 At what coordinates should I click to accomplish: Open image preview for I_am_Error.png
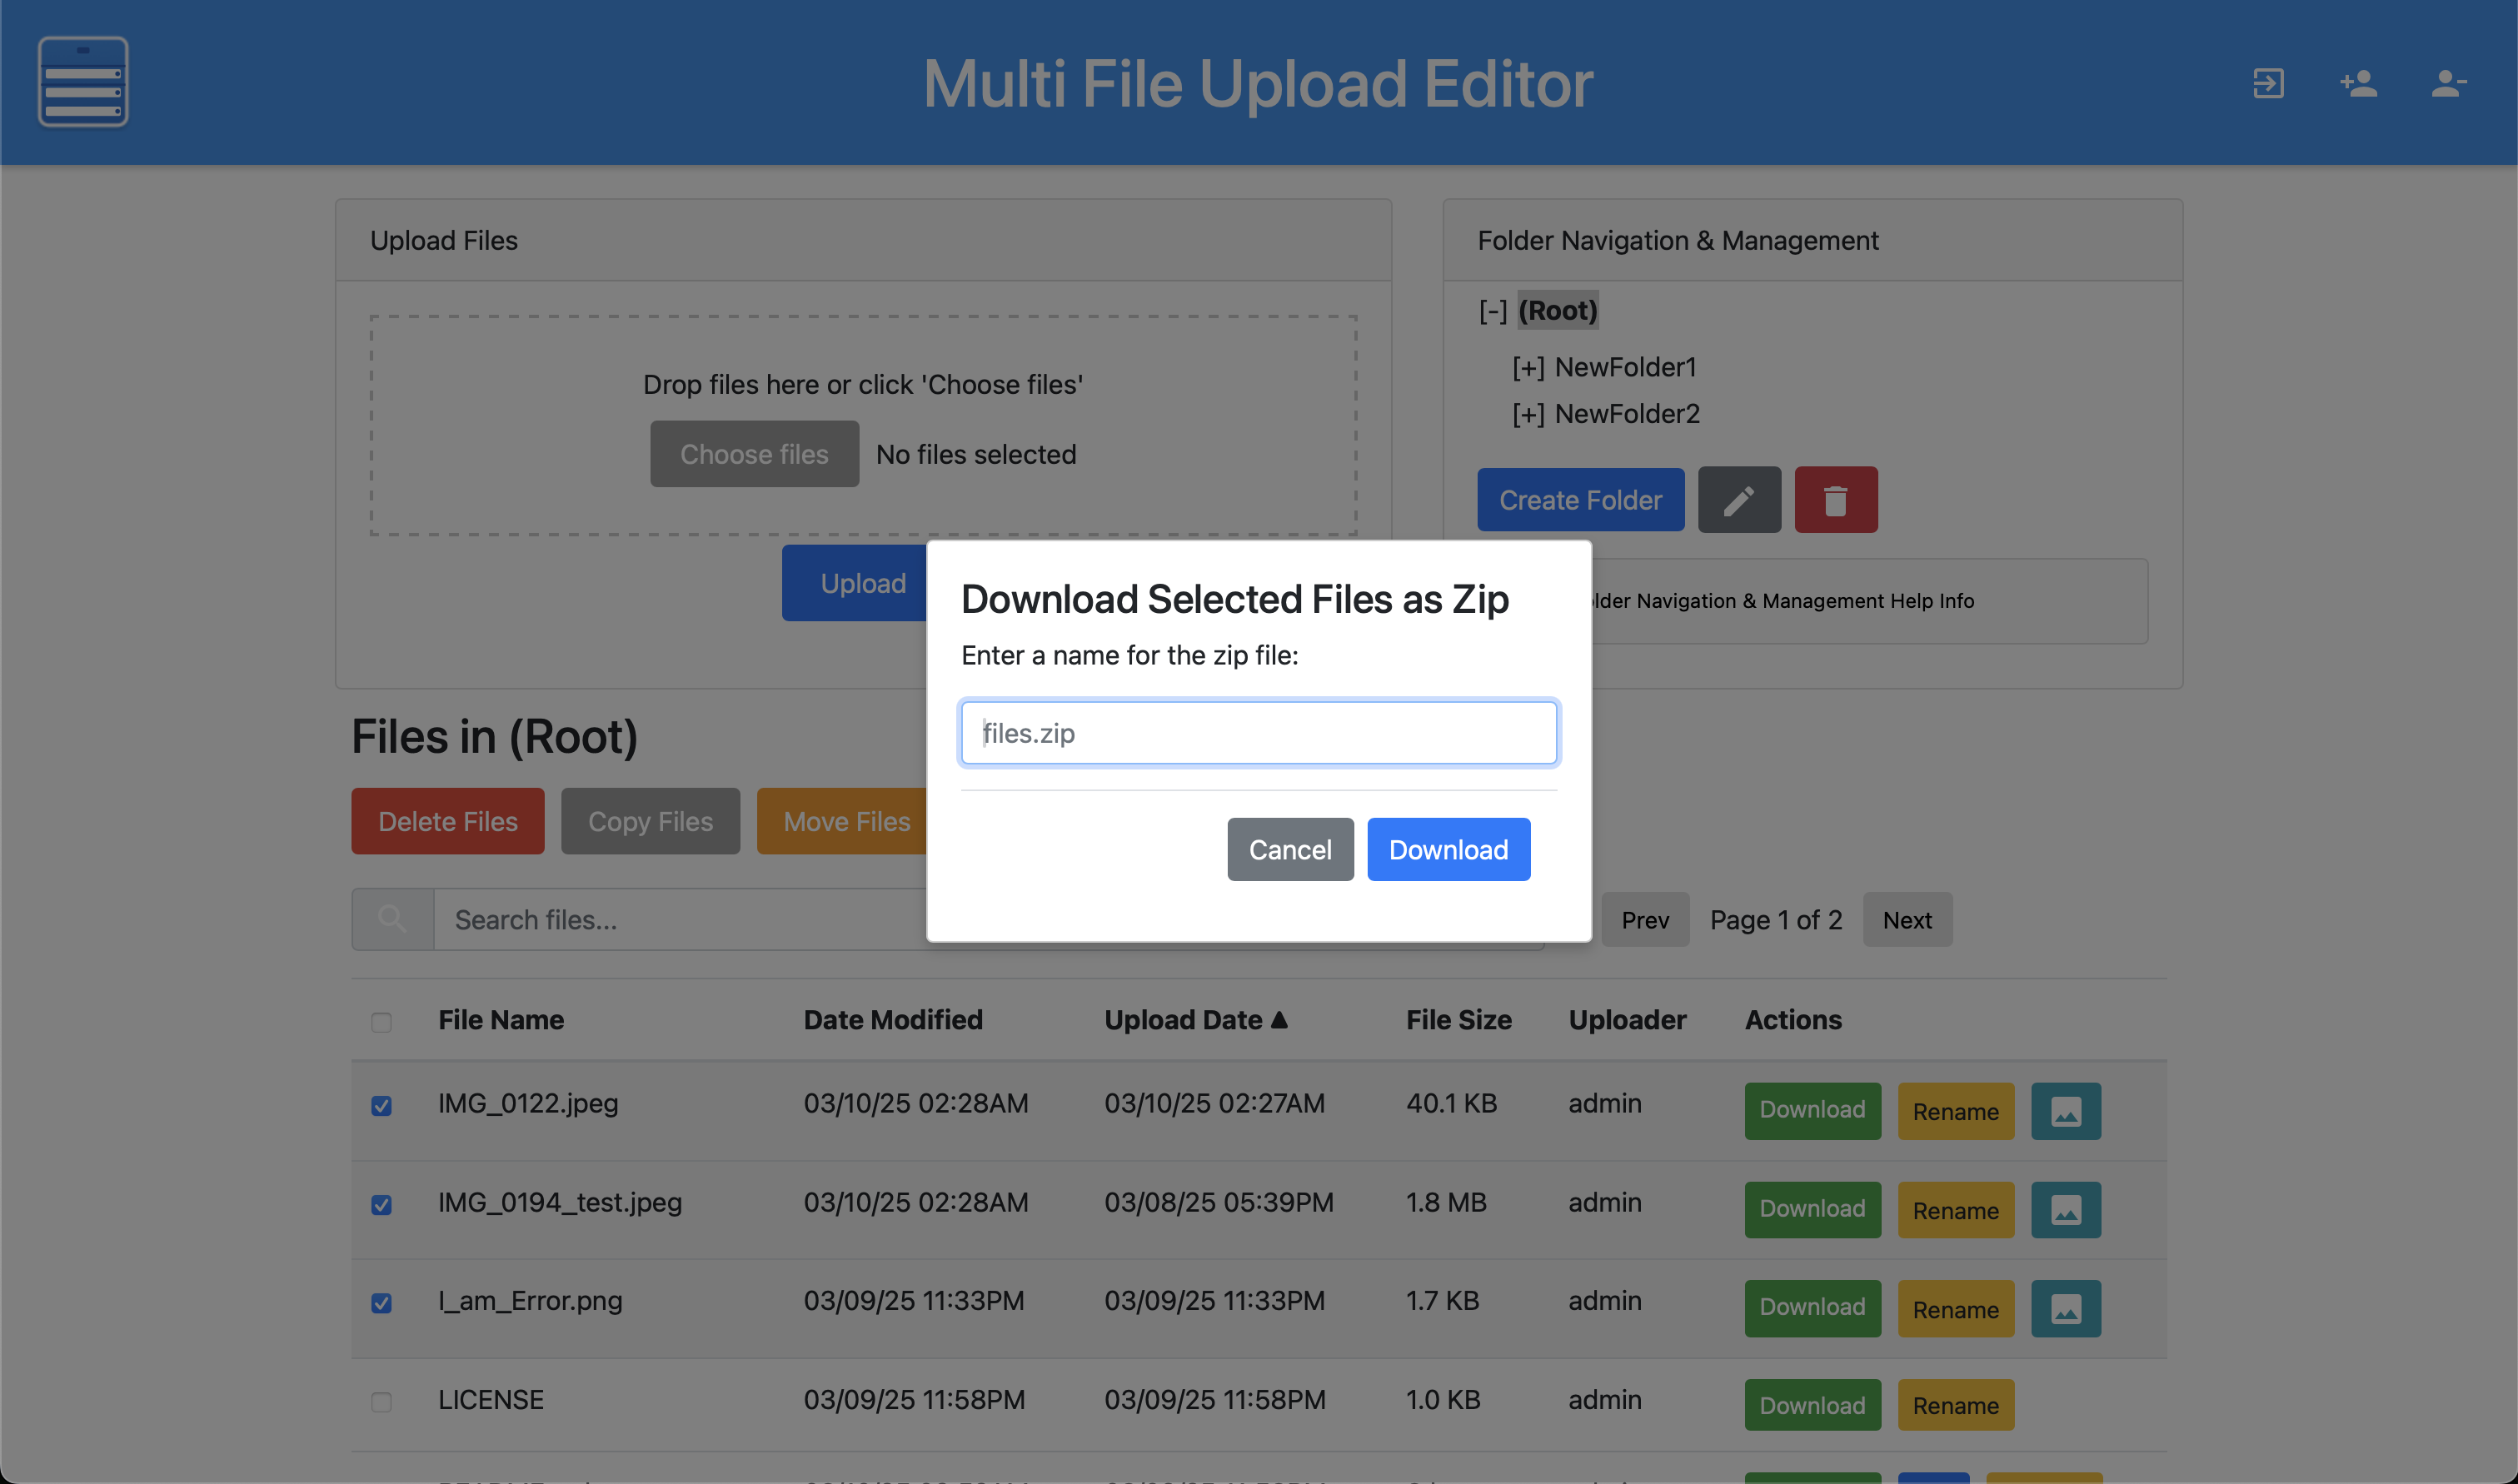click(2065, 1308)
